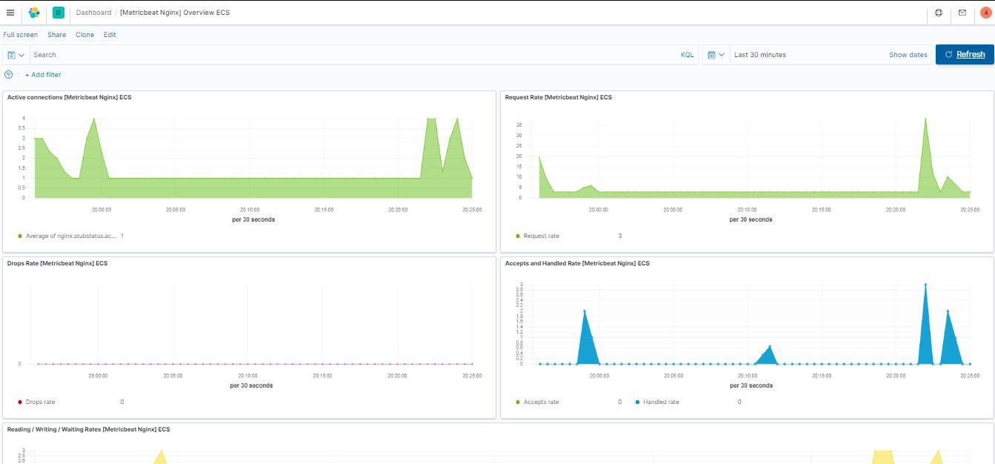Open the user account avatar
This screenshot has height=464, width=995.
985,13
